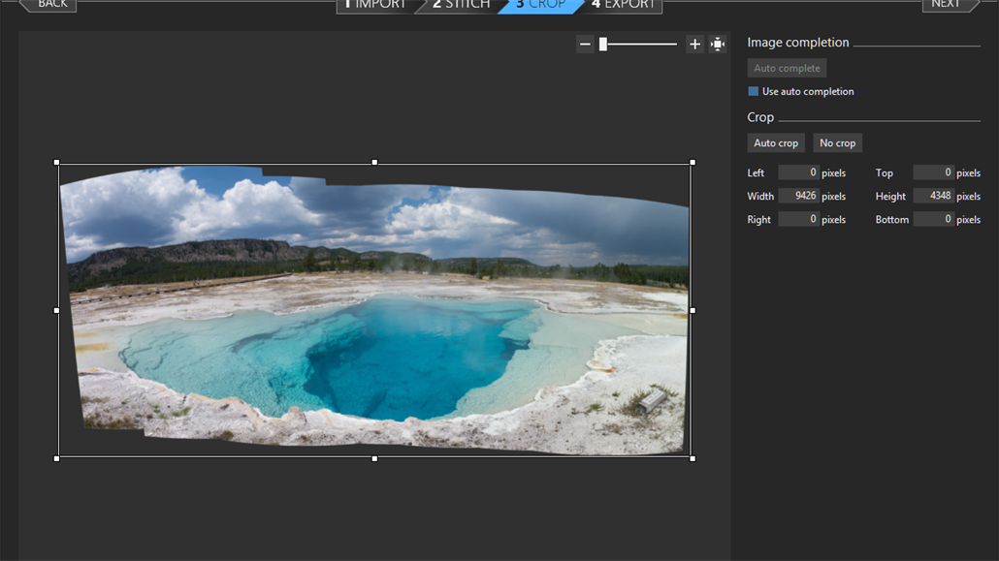The image size is (999, 561).
Task: Fit panorama to view with the fit icon
Action: click(x=717, y=44)
